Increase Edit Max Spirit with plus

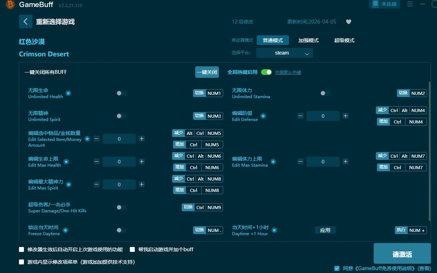[142, 184]
